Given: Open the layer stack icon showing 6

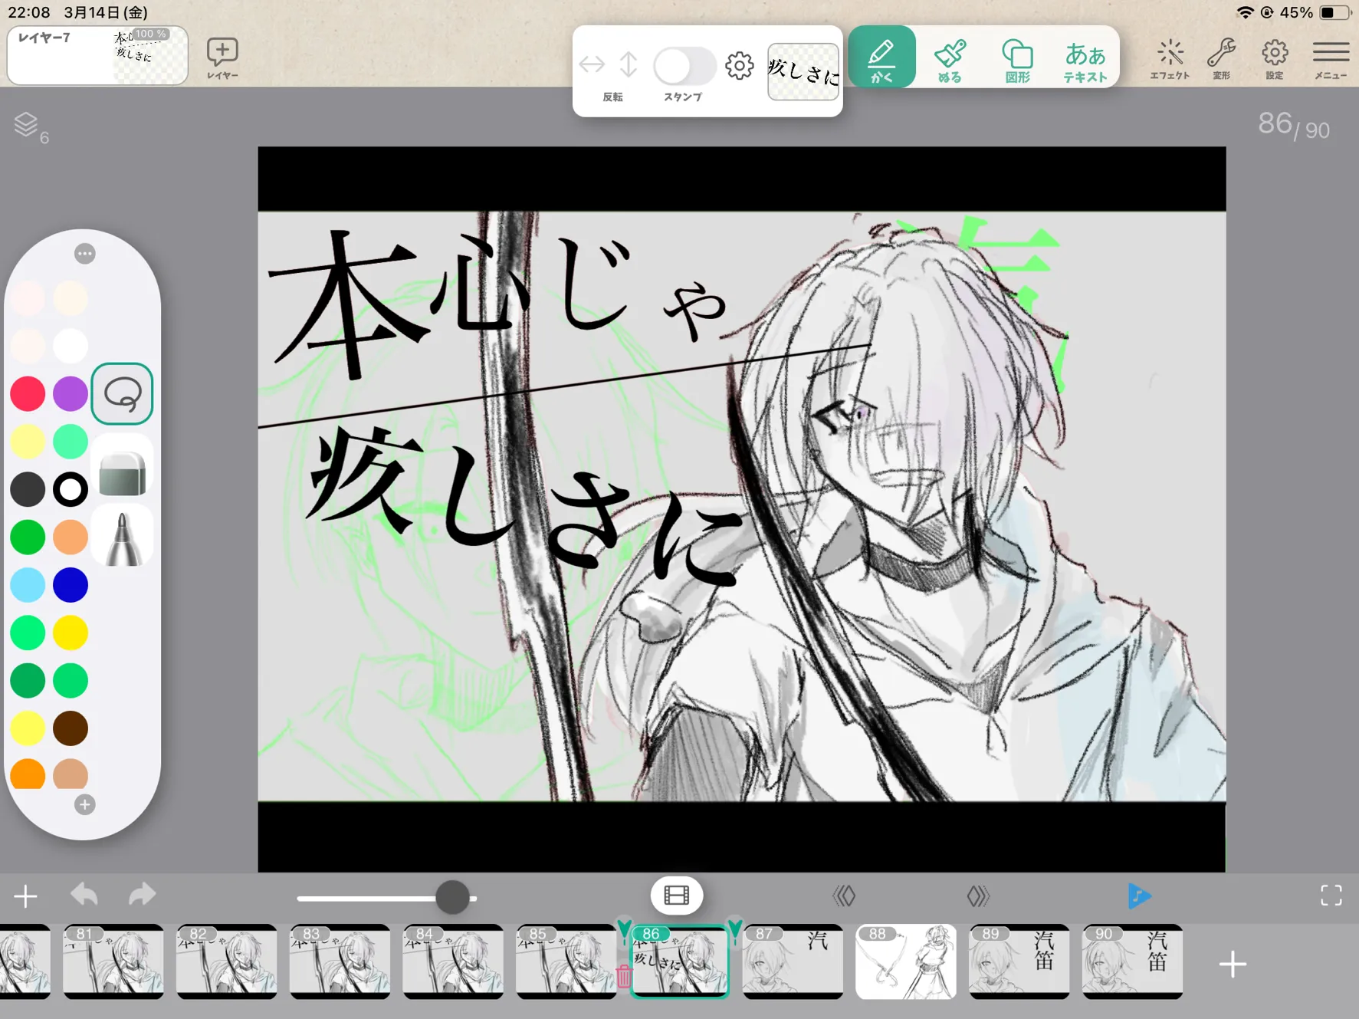Looking at the screenshot, I should (31, 127).
